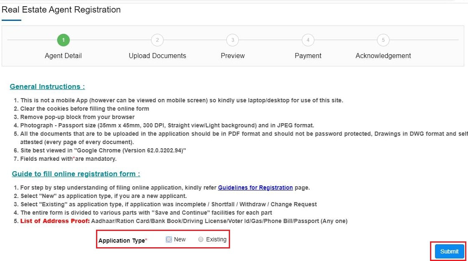The height and width of the screenshot is (261, 468).
Task: Choose the New application type radio button
Action: click(x=169, y=239)
